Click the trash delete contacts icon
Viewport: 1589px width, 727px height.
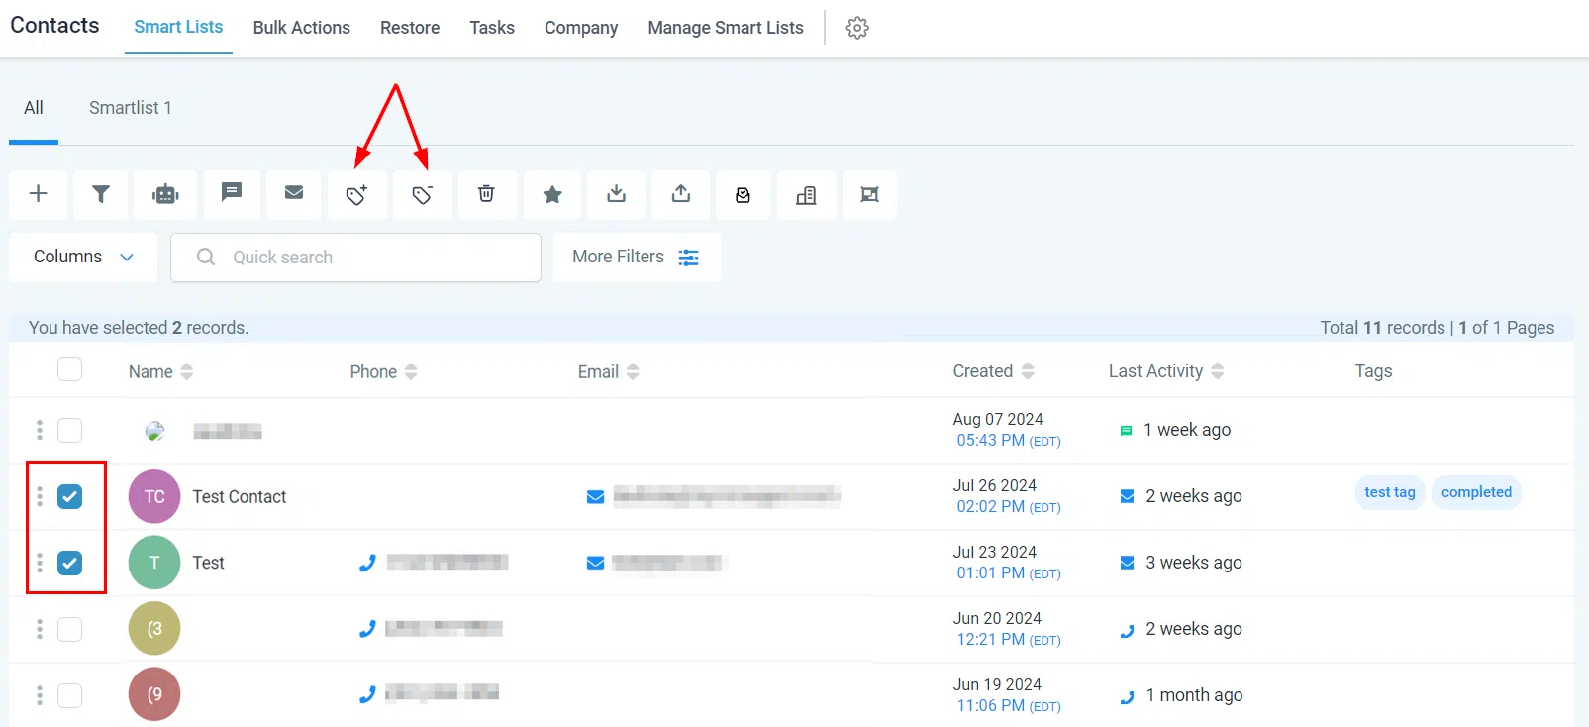[x=486, y=194]
